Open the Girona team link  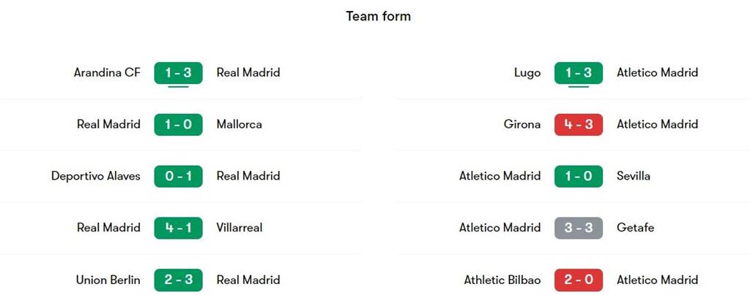(521, 124)
